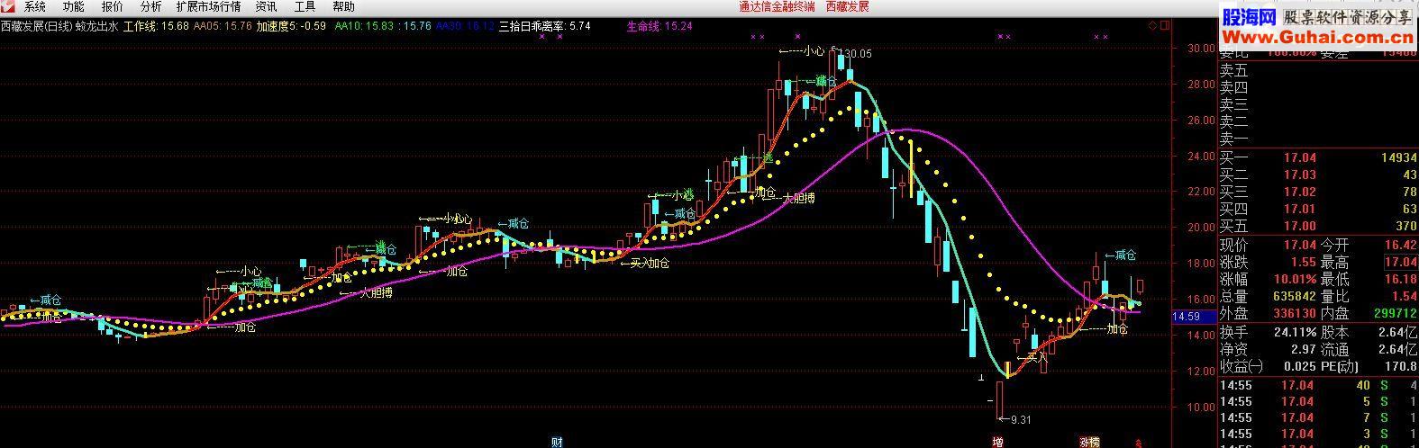Image resolution: width=1419 pixels, height=448 pixels.
Task: Click the 增 marker at chart bottom
Action: 997,442
